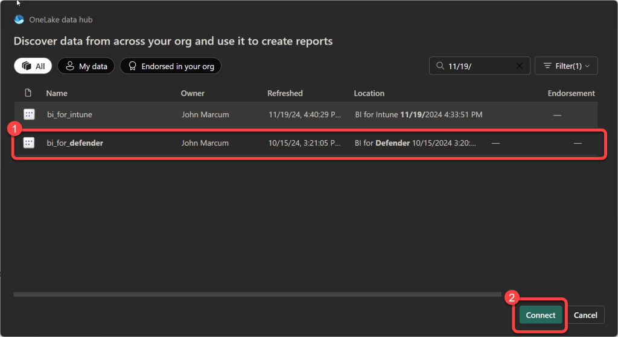Click the Connect button
This screenshot has width=618, height=337.
point(540,315)
